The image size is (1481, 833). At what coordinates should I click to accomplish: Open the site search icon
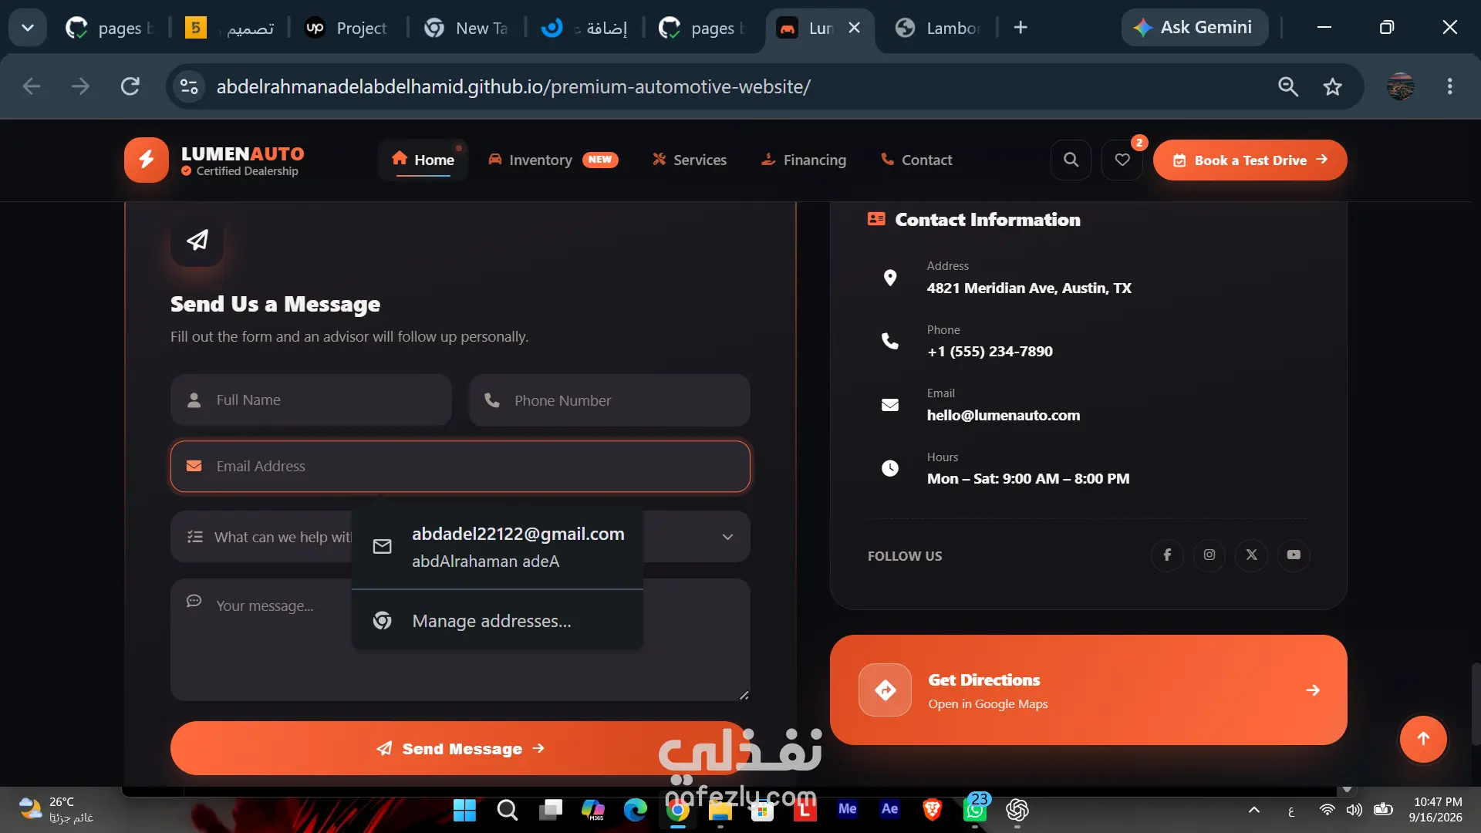click(x=1071, y=160)
